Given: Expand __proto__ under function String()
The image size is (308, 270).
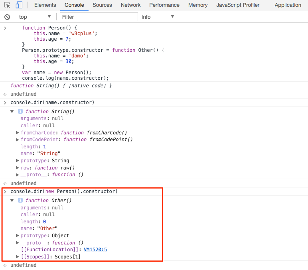Looking at the screenshot, I should 17,175.
